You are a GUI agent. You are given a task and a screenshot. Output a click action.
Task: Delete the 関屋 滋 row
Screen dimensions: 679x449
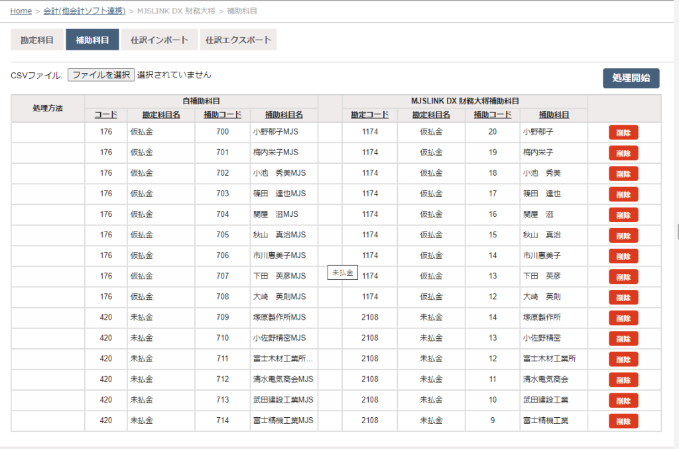(x=623, y=215)
